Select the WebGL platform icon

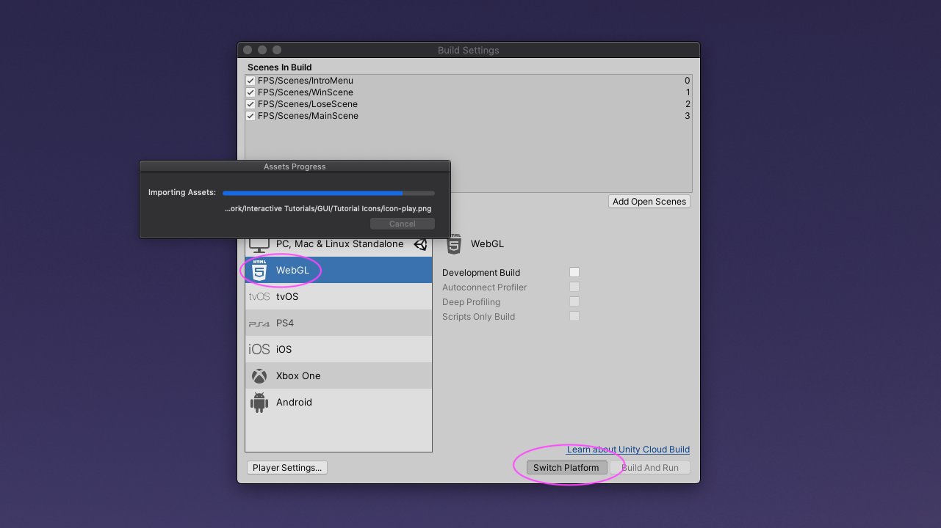pos(259,270)
